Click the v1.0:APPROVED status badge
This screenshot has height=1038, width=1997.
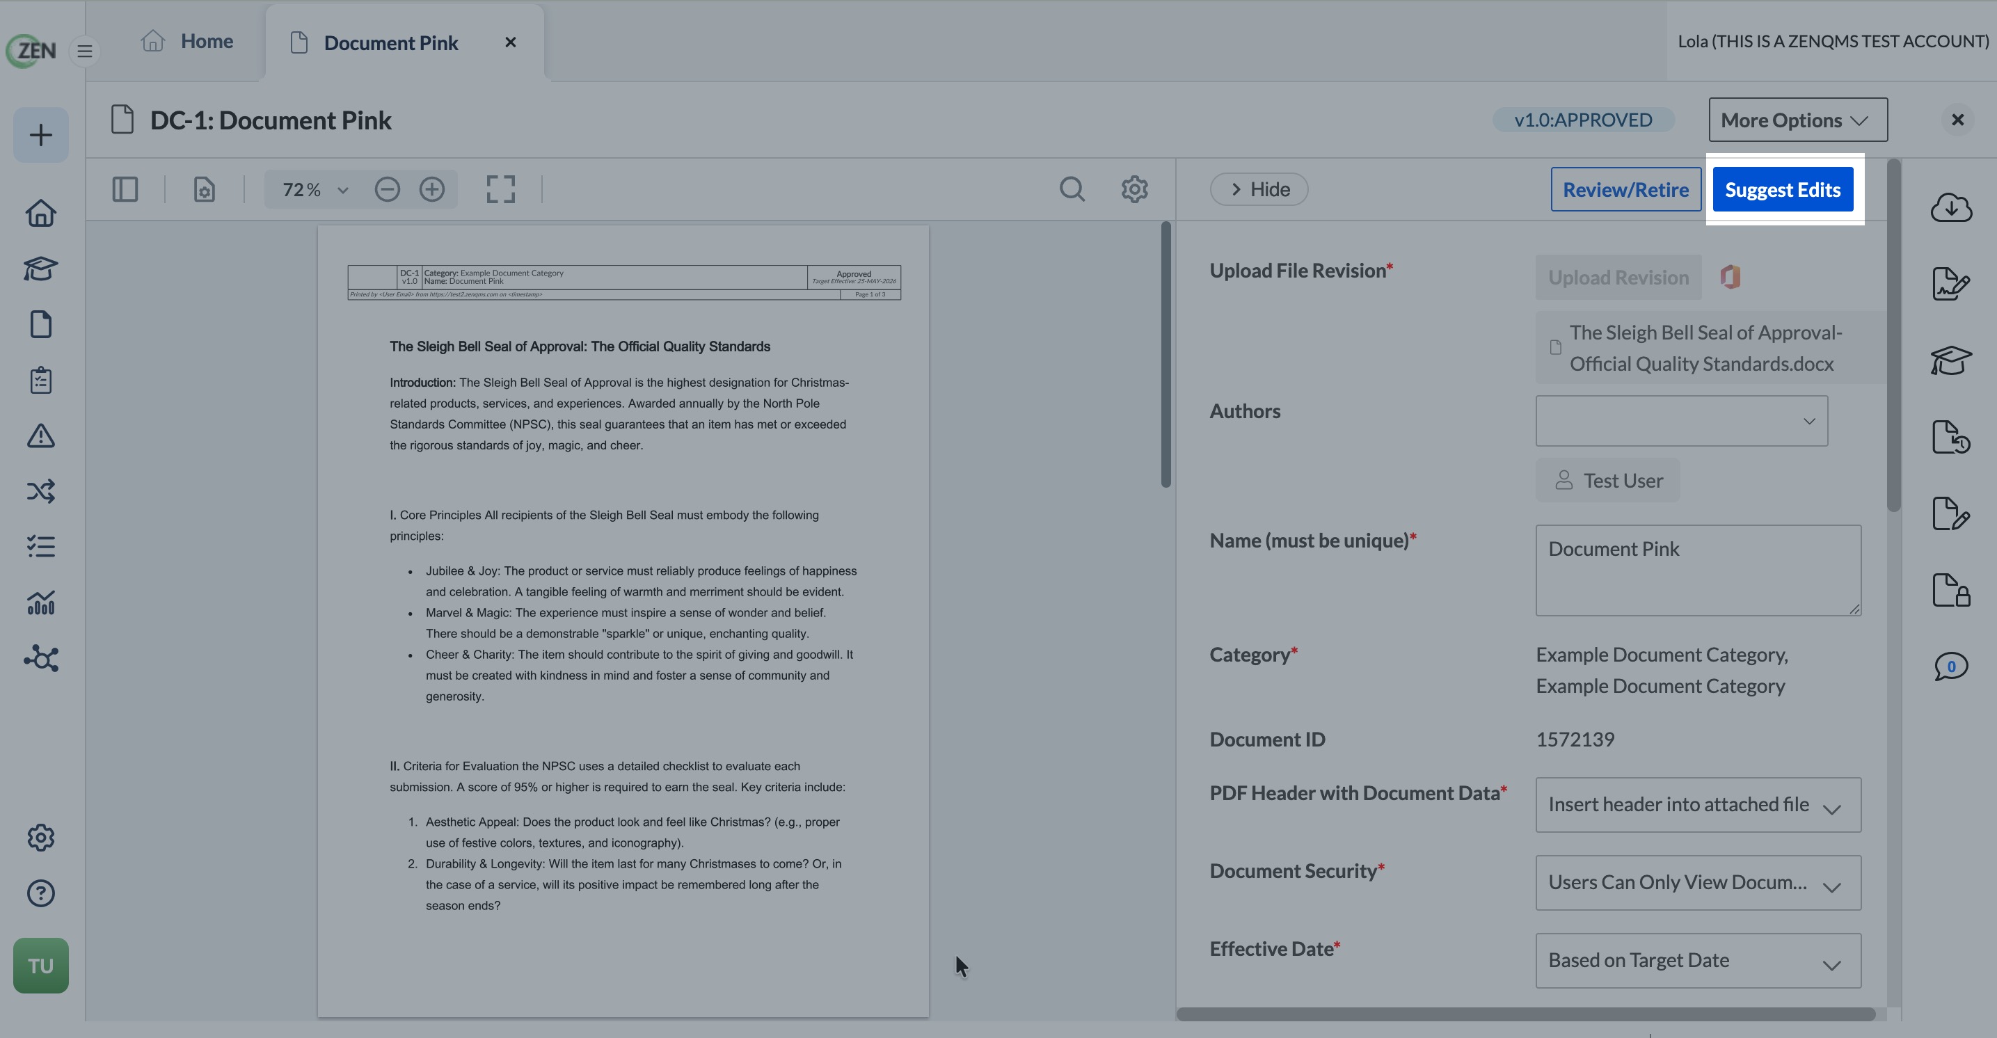click(x=1583, y=120)
